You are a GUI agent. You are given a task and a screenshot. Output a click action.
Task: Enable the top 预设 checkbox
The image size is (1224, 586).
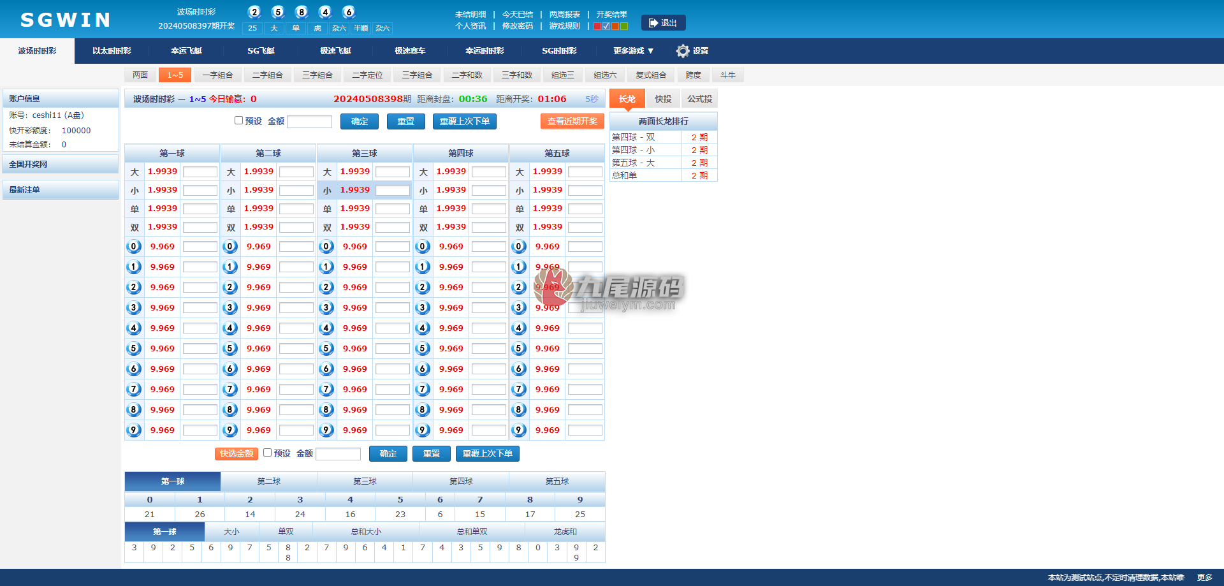[238, 121]
